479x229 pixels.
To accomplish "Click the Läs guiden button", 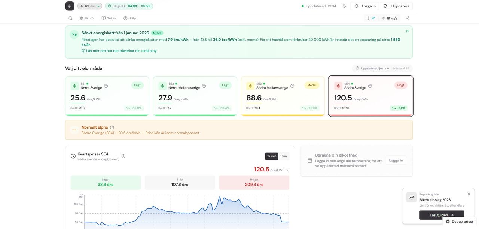I will pyautogui.click(x=442, y=215).
